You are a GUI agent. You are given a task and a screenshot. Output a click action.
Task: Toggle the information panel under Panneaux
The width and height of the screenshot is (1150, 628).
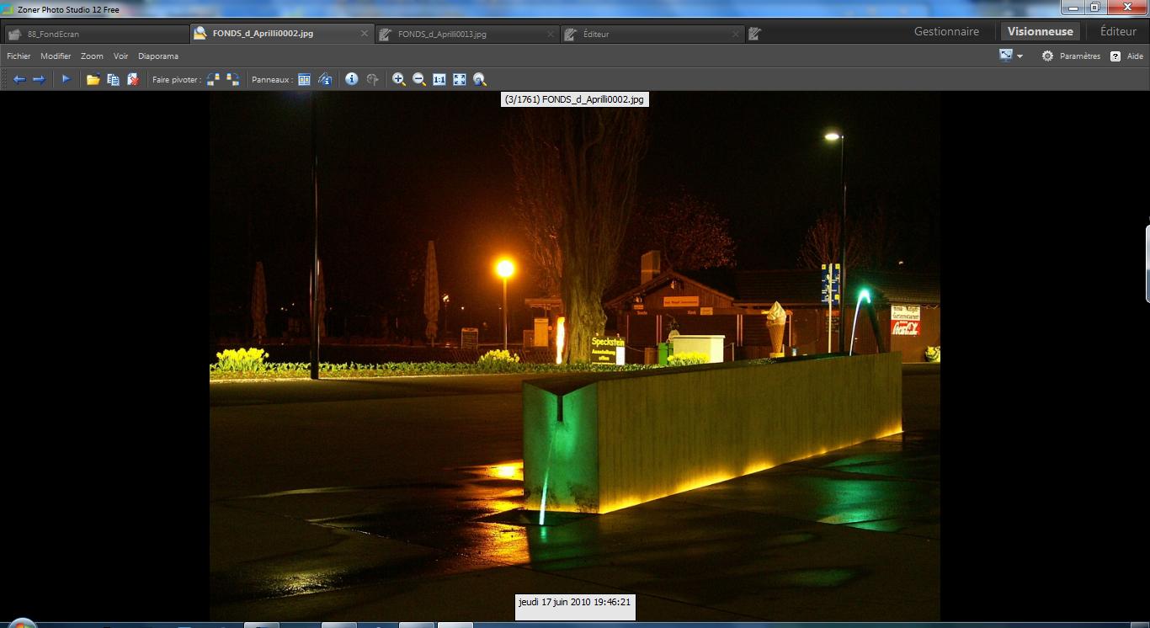coord(324,79)
